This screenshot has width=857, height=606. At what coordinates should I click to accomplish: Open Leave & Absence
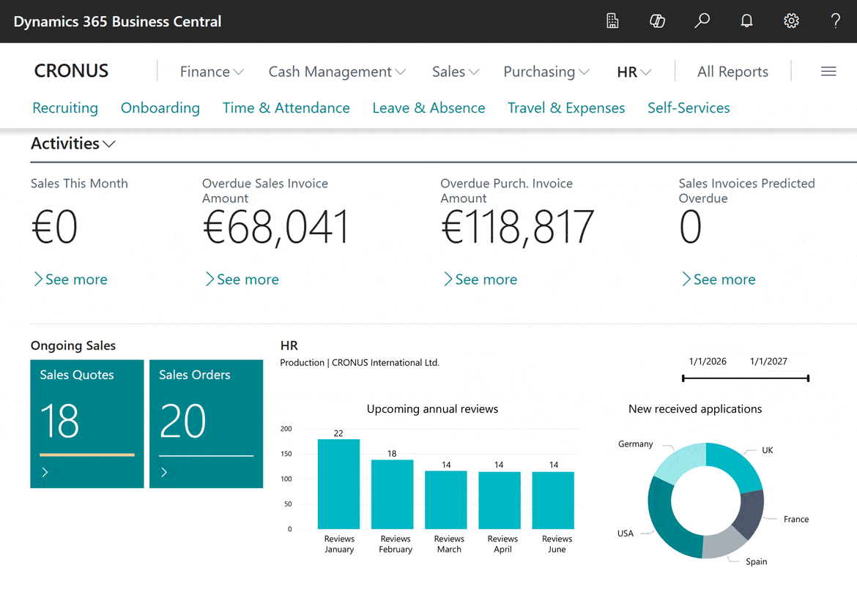(x=428, y=108)
